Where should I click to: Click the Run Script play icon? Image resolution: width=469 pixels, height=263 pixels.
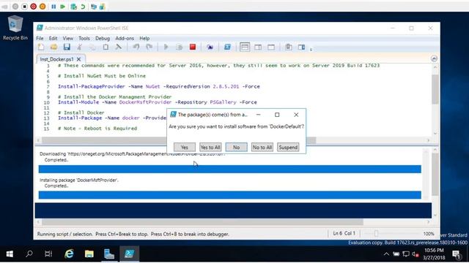point(166,47)
